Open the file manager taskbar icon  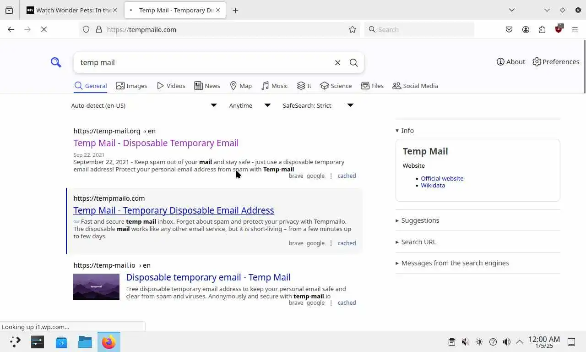85,342
